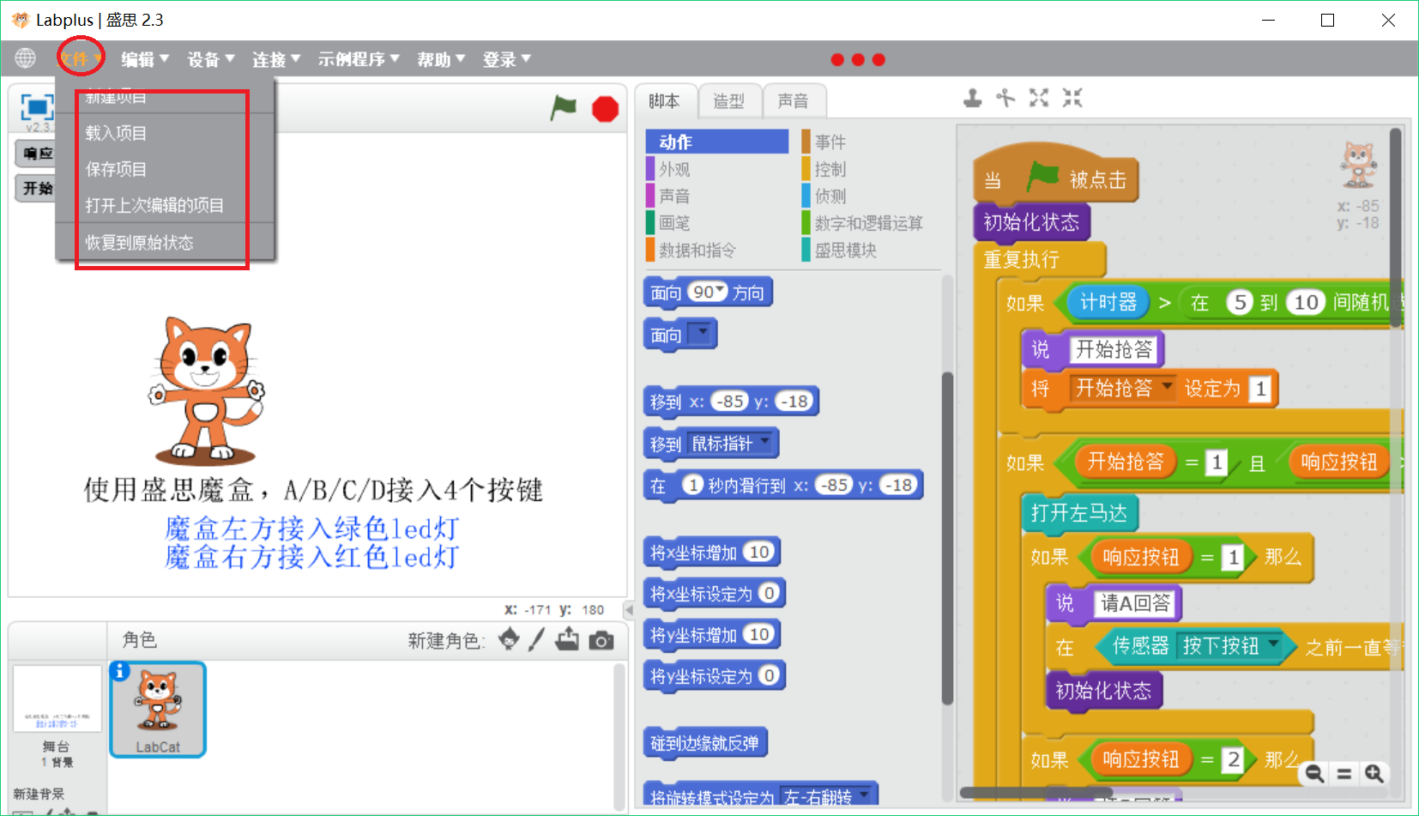This screenshot has width=1419, height=816.
Task: Select the grow sprite tool
Action: pos(1039,99)
